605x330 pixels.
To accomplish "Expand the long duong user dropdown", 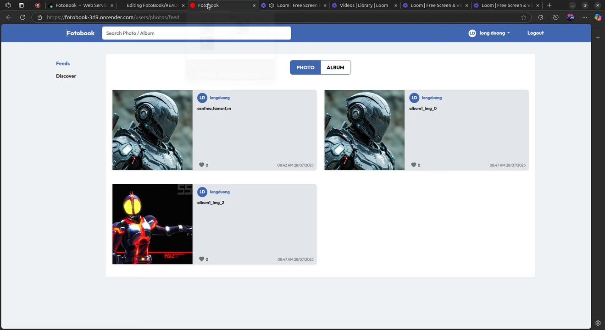I will [x=494, y=33].
